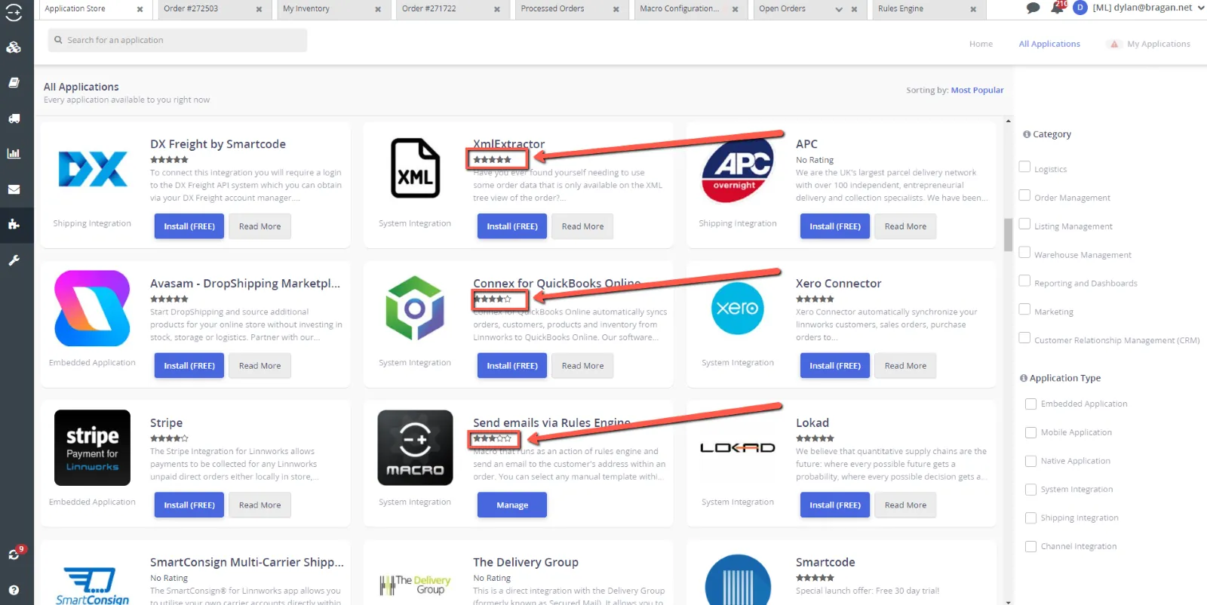Click the Connex QuickBooks hexagon logo
The image size is (1207, 605).
[414, 308]
